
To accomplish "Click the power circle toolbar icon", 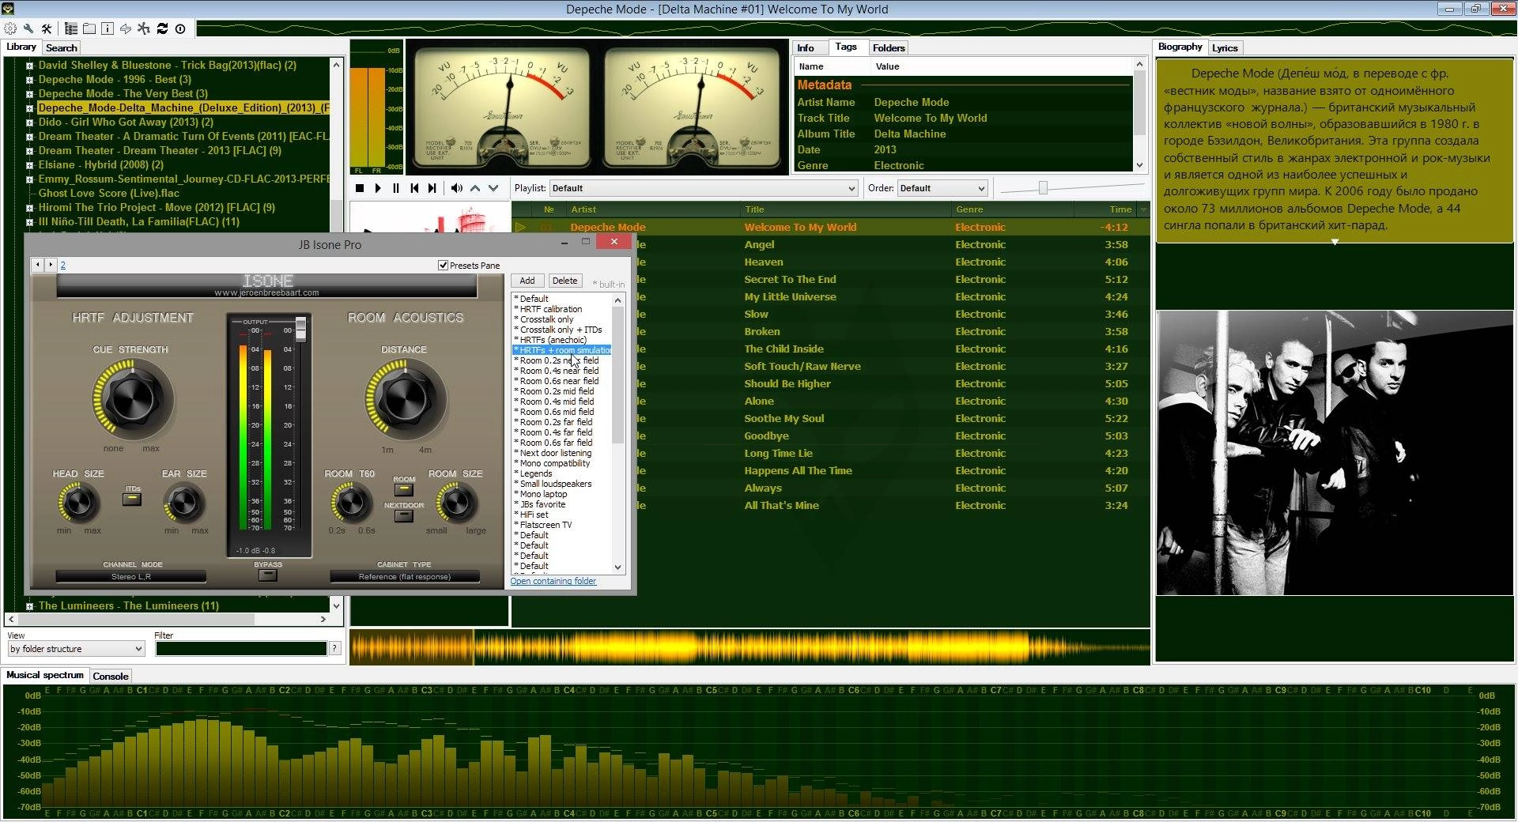I will [180, 28].
